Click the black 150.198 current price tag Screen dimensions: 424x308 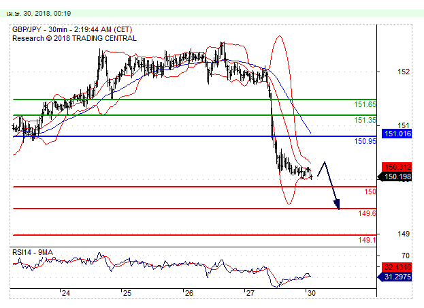(x=395, y=177)
